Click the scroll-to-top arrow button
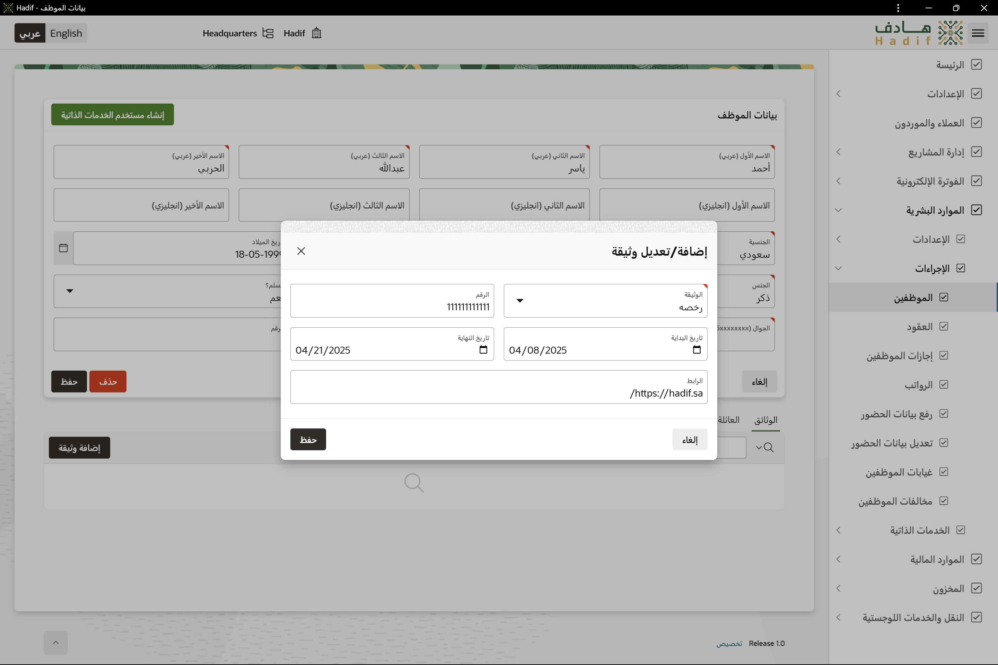This screenshot has height=665, width=998. [55, 642]
